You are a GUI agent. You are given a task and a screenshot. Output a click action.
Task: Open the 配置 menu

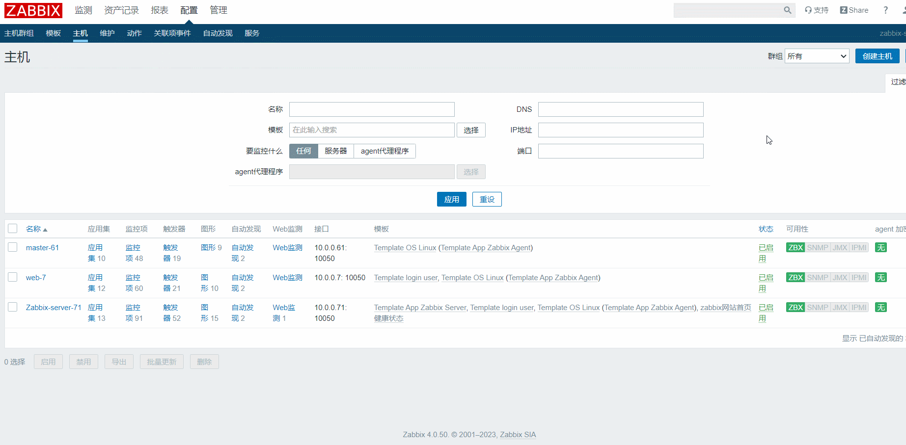[189, 10]
